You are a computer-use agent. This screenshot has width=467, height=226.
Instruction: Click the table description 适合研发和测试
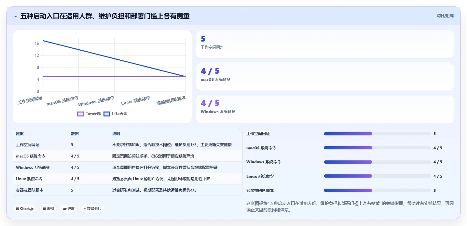154,190
